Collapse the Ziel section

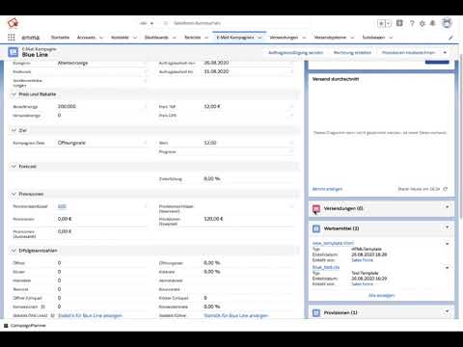(x=14, y=130)
